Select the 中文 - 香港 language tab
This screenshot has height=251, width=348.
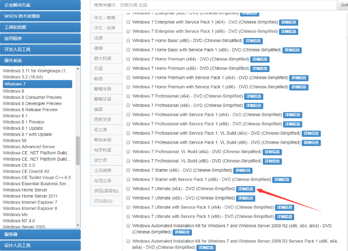(x=104, y=17)
